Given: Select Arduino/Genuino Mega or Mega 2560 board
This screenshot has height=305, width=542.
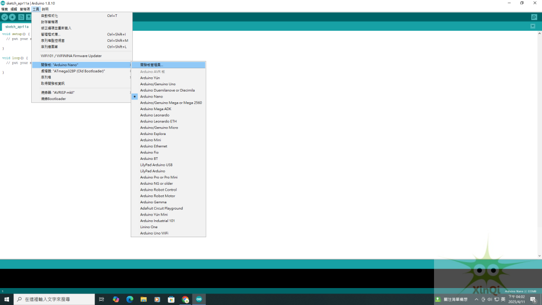Looking at the screenshot, I should pos(168,103).
